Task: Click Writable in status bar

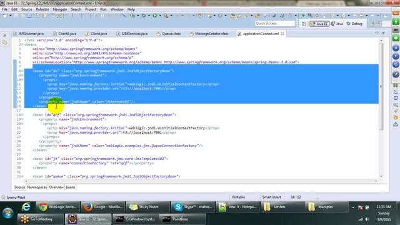Action: coord(238,197)
